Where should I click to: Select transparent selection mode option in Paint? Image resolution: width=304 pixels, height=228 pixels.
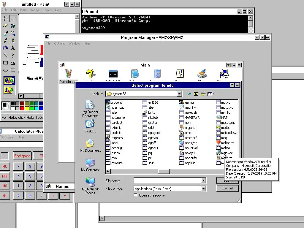pyautogui.click(x=9, y=90)
